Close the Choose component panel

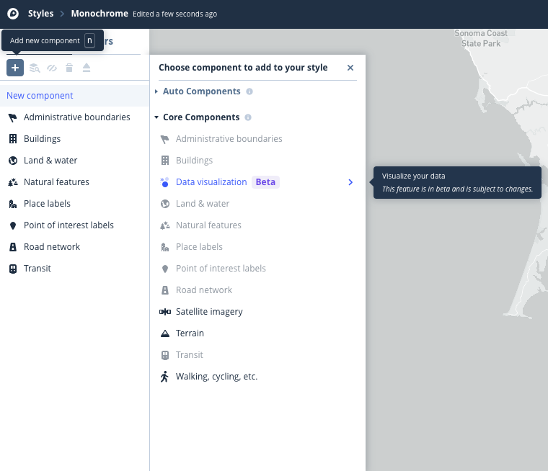(x=350, y=68)
